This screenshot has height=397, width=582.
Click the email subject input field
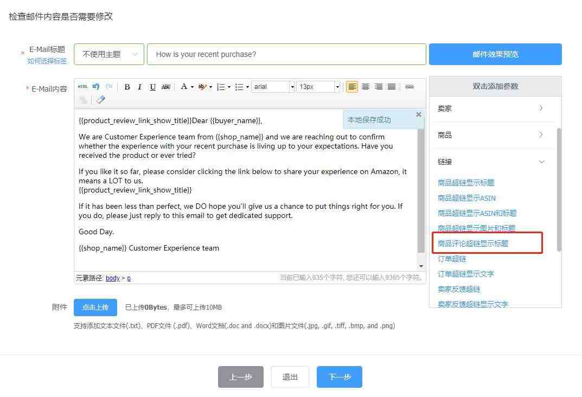(286, 54)
